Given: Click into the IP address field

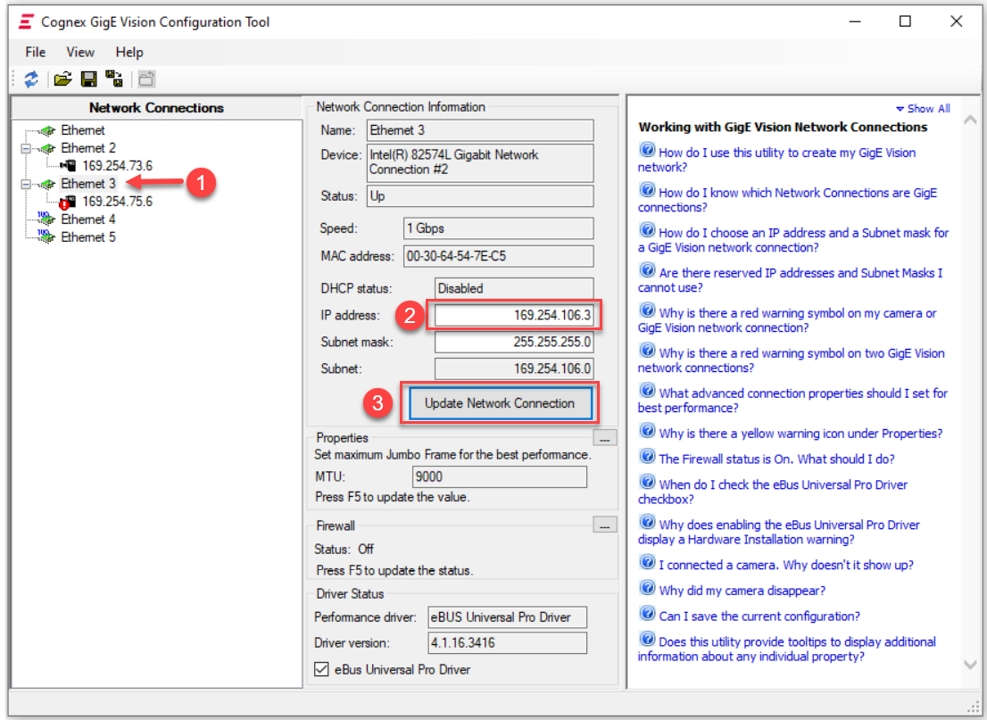Looking at the screenshot, I should pos(513,316).
